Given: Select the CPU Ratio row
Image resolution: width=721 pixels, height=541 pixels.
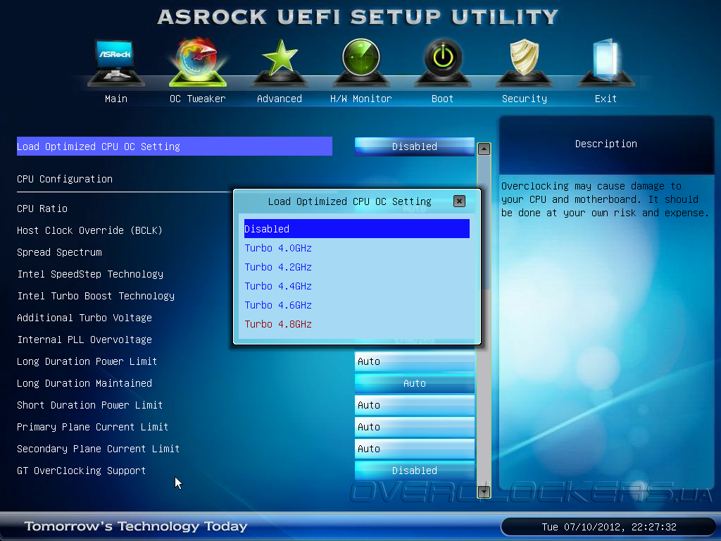Looking at the screenshot, I should pos(42,209).
